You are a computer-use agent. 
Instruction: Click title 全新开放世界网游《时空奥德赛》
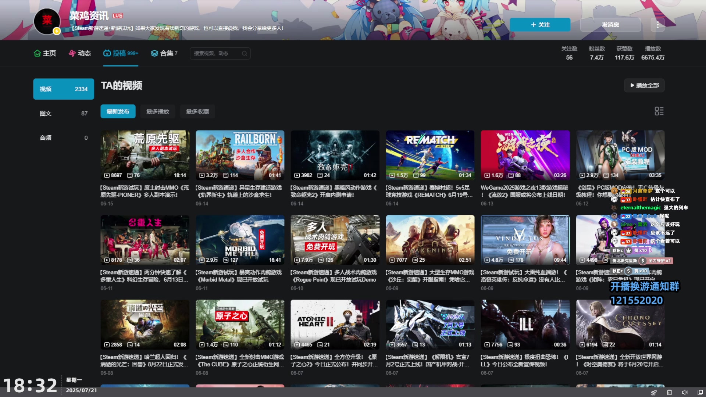[x=620, y=361]
